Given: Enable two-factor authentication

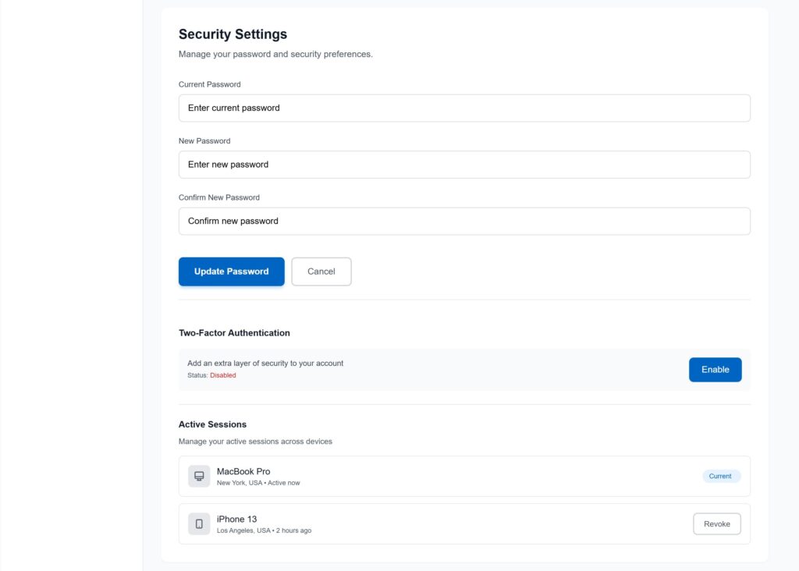Looking at the screenshot, I should [x=715, y=370].
